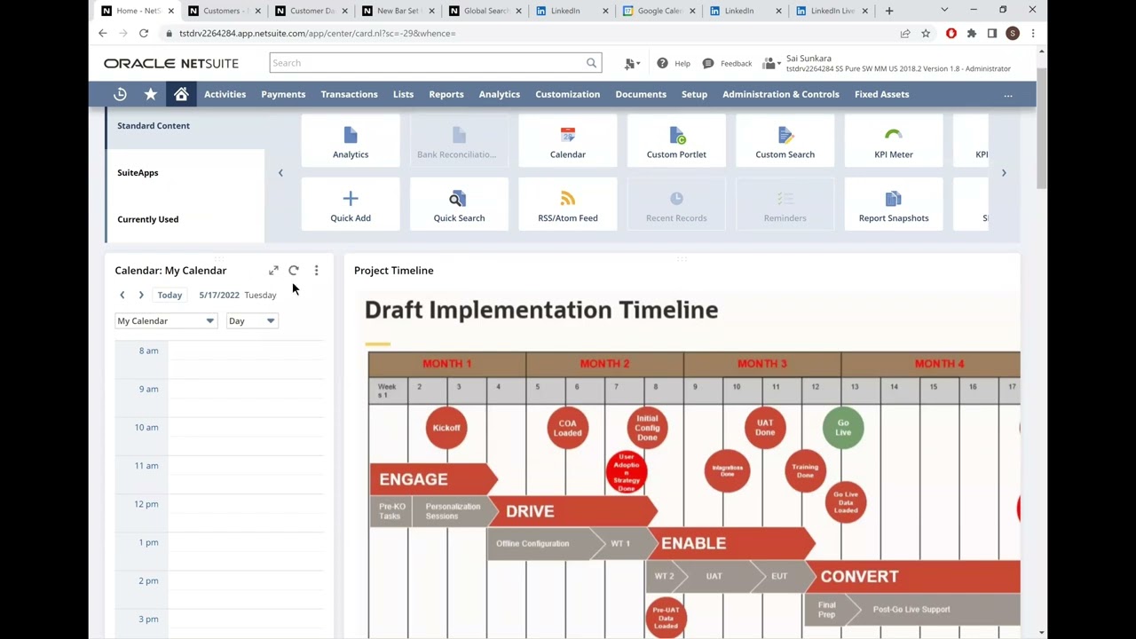Viewport: 1136px width, 639px height.
Task: Refresh the My Calendar portlet
Action: 294,271
